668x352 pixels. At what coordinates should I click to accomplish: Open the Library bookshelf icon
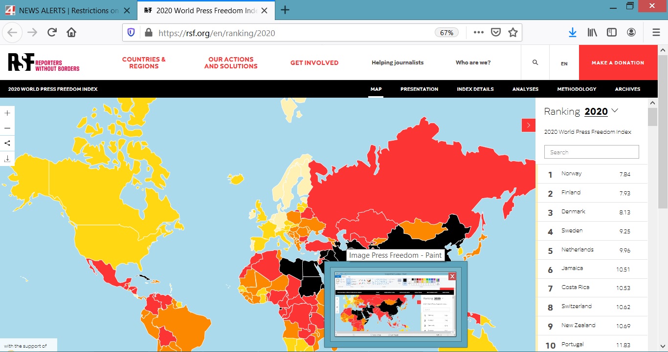pos(593,33)
